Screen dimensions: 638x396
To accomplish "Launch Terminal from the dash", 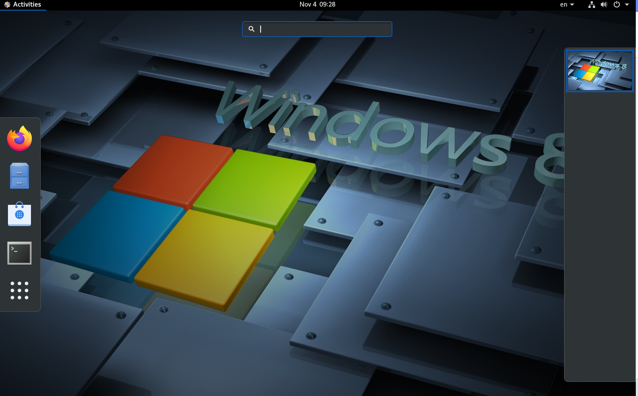I will coord(19,253).
